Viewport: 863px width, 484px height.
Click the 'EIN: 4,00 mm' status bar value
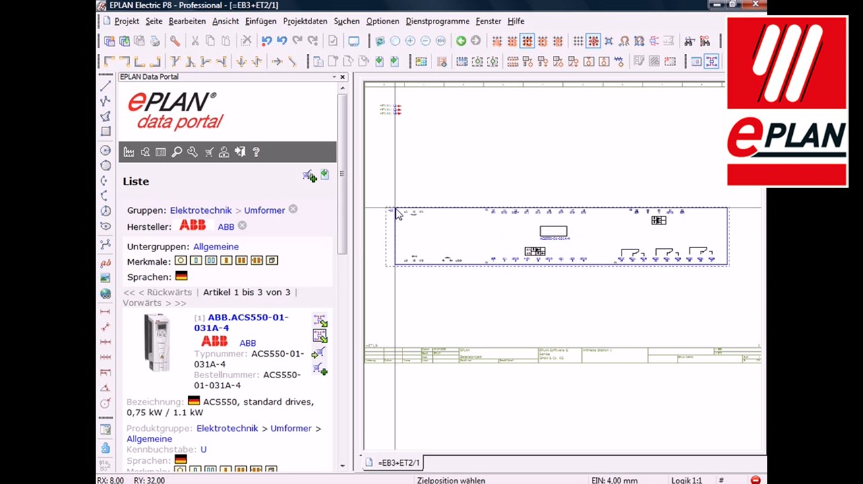click(614, 480)
